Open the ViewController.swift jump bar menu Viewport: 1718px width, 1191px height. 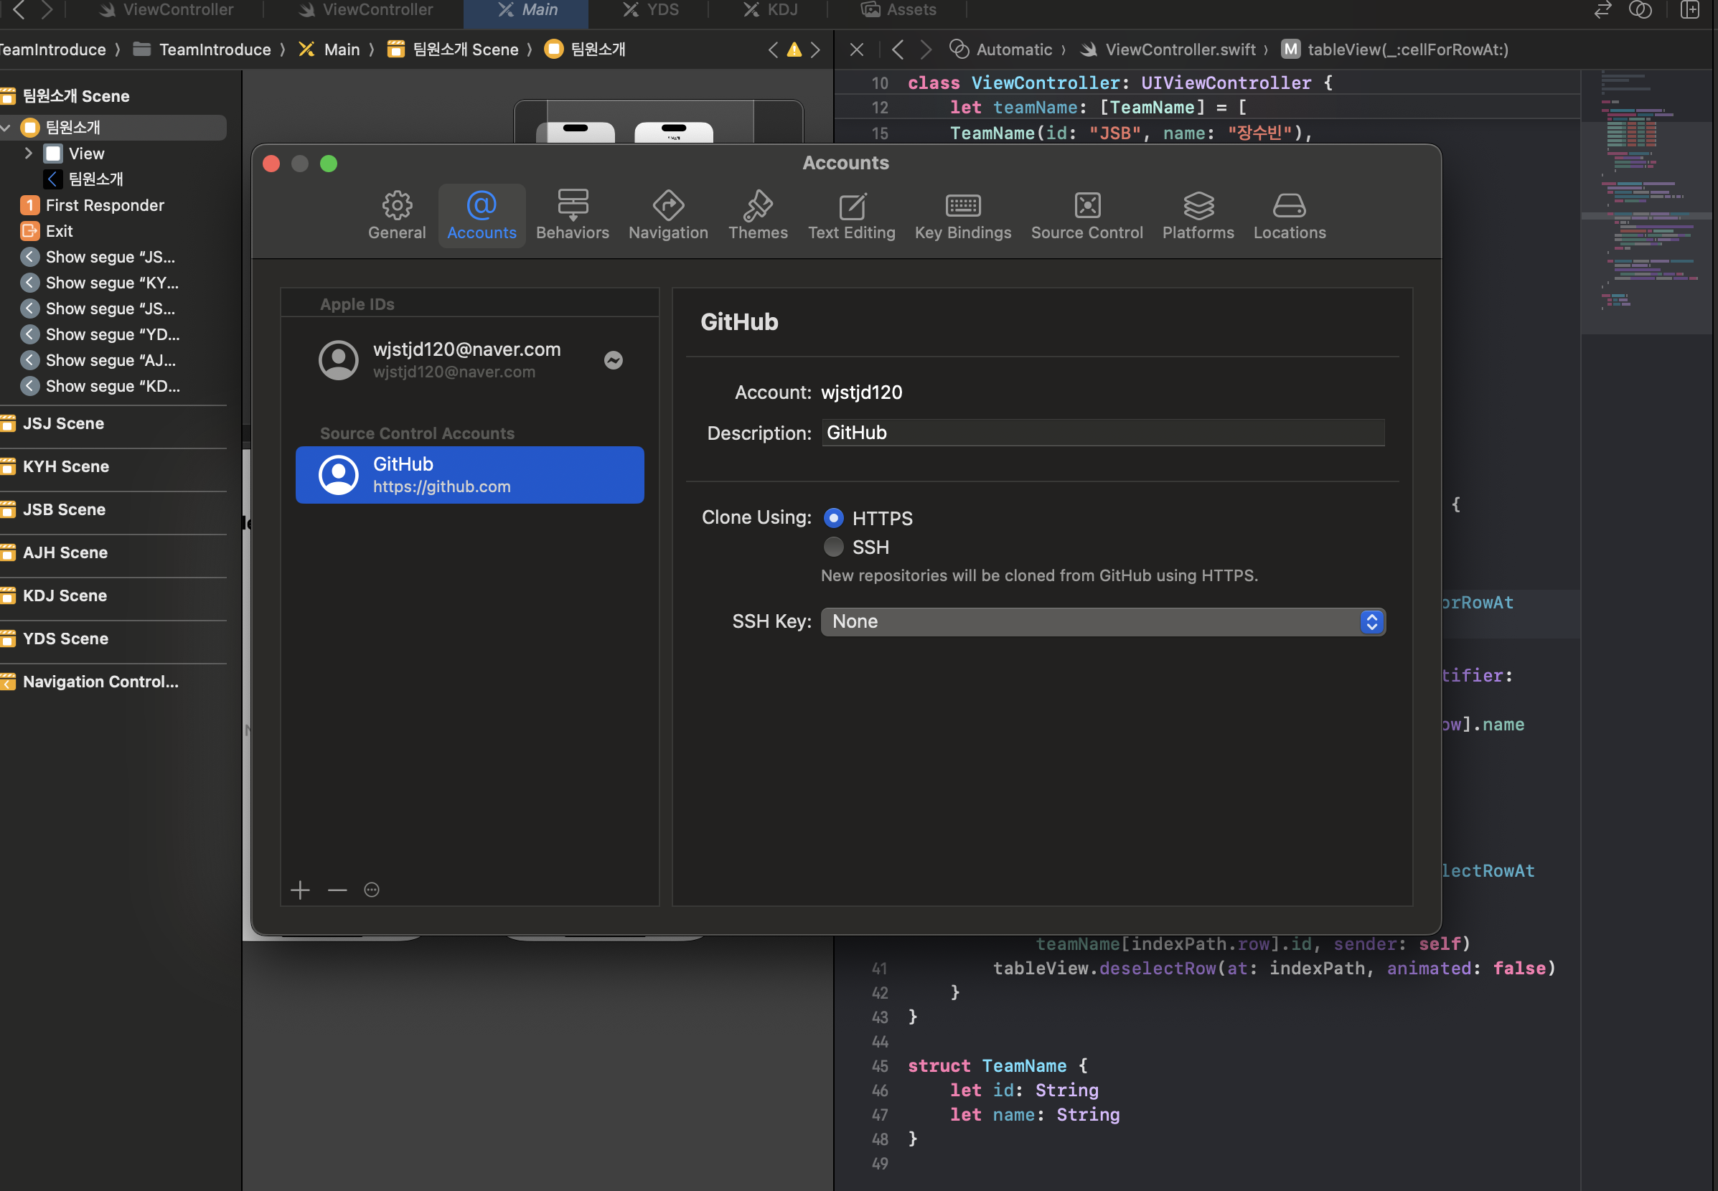pos(1168,50)
